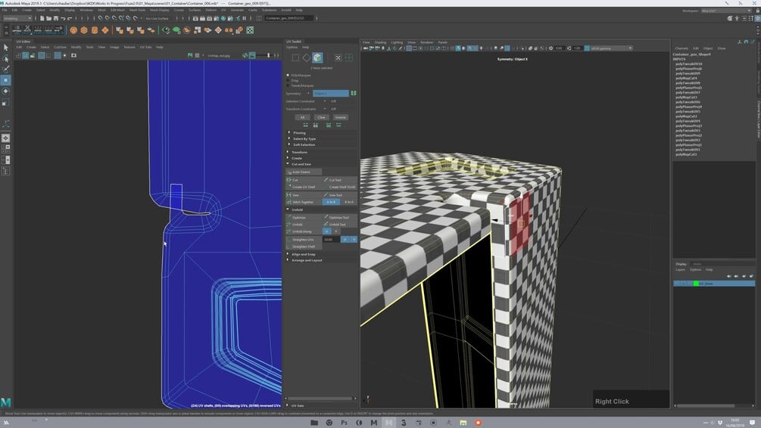The height and width of the screenshot is (428, 761).
Task: Toggle the A to B stitch option
Action: point(331,202)
